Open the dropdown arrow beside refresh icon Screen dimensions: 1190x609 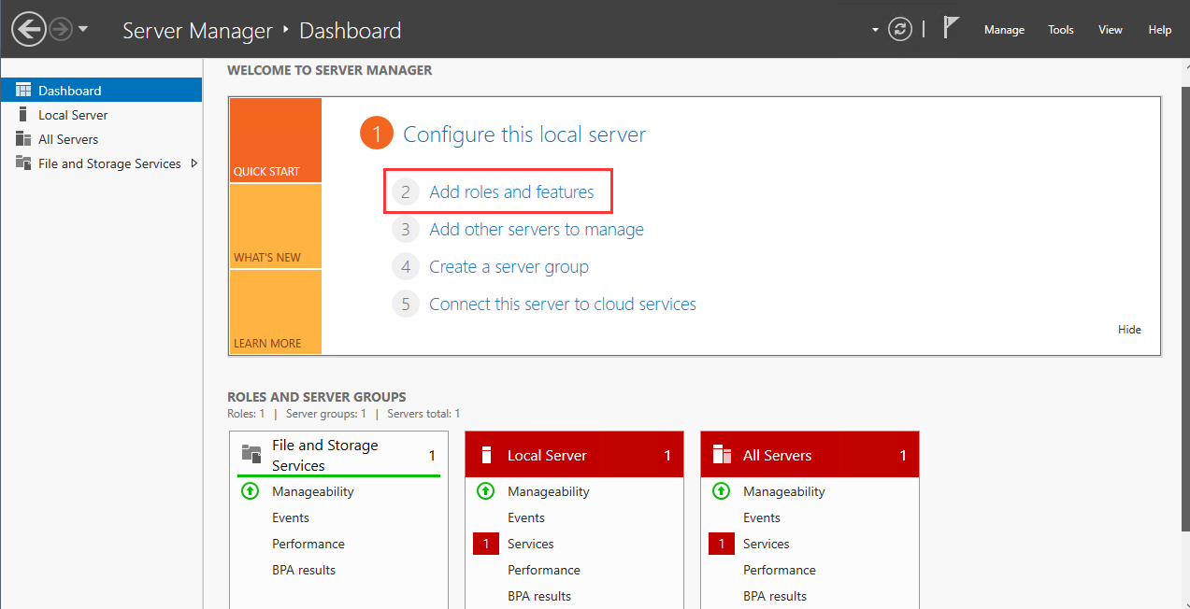[x=876, y=30]
